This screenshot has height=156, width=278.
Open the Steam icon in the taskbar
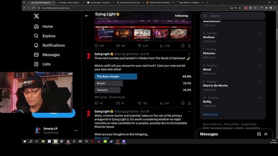click(x=111, y=141)
